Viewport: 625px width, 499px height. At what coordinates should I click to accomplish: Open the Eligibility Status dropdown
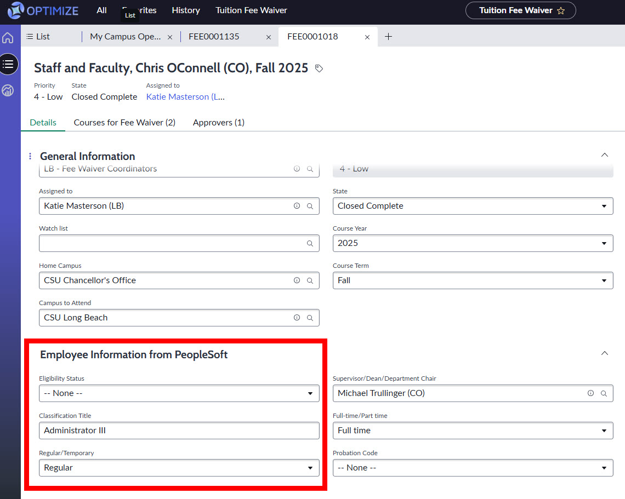tap(179, 393)
